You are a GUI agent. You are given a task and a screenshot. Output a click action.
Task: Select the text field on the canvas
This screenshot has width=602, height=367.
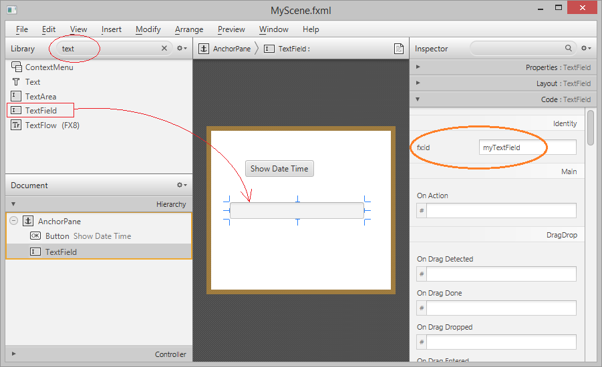tap(297, 211)
